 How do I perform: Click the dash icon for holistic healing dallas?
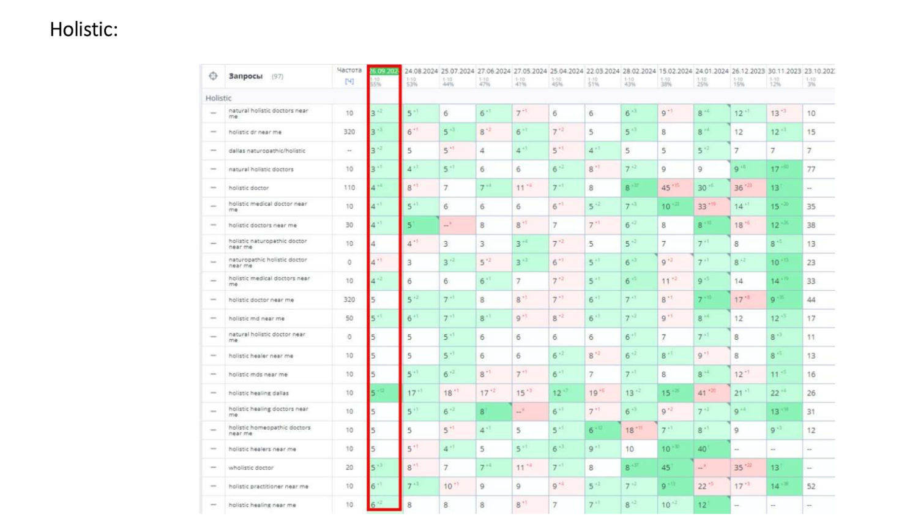click(213, 393)
